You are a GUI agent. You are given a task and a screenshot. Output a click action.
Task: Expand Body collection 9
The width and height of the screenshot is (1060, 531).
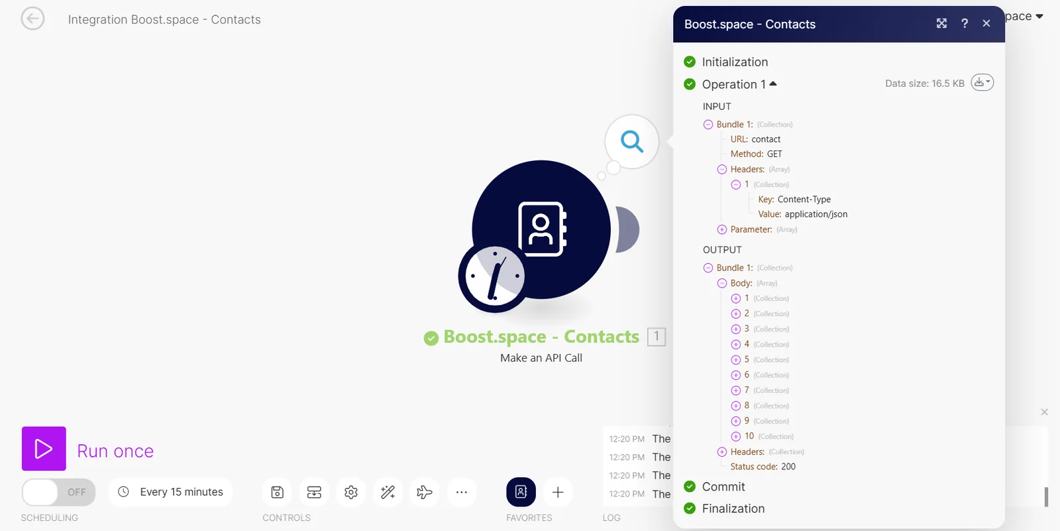coord(736,421)
